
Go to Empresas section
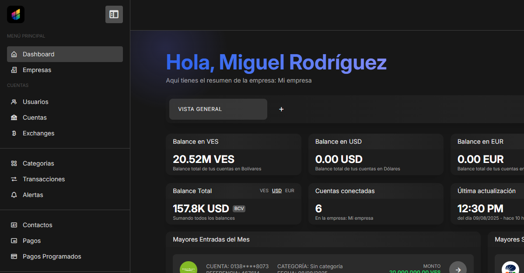coord(65,70)
